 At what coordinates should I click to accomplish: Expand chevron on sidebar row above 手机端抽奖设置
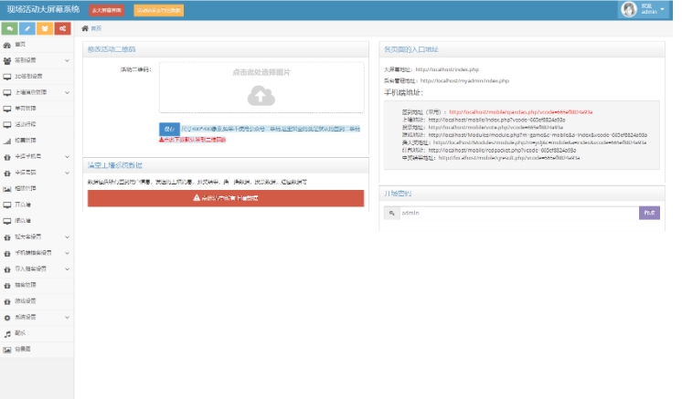coord(67,237)
